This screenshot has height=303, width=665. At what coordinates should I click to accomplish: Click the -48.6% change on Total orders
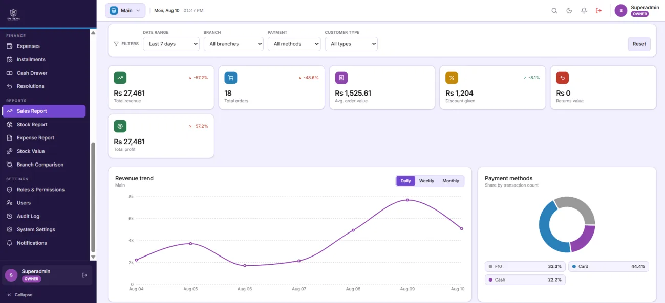click(309, 78)
